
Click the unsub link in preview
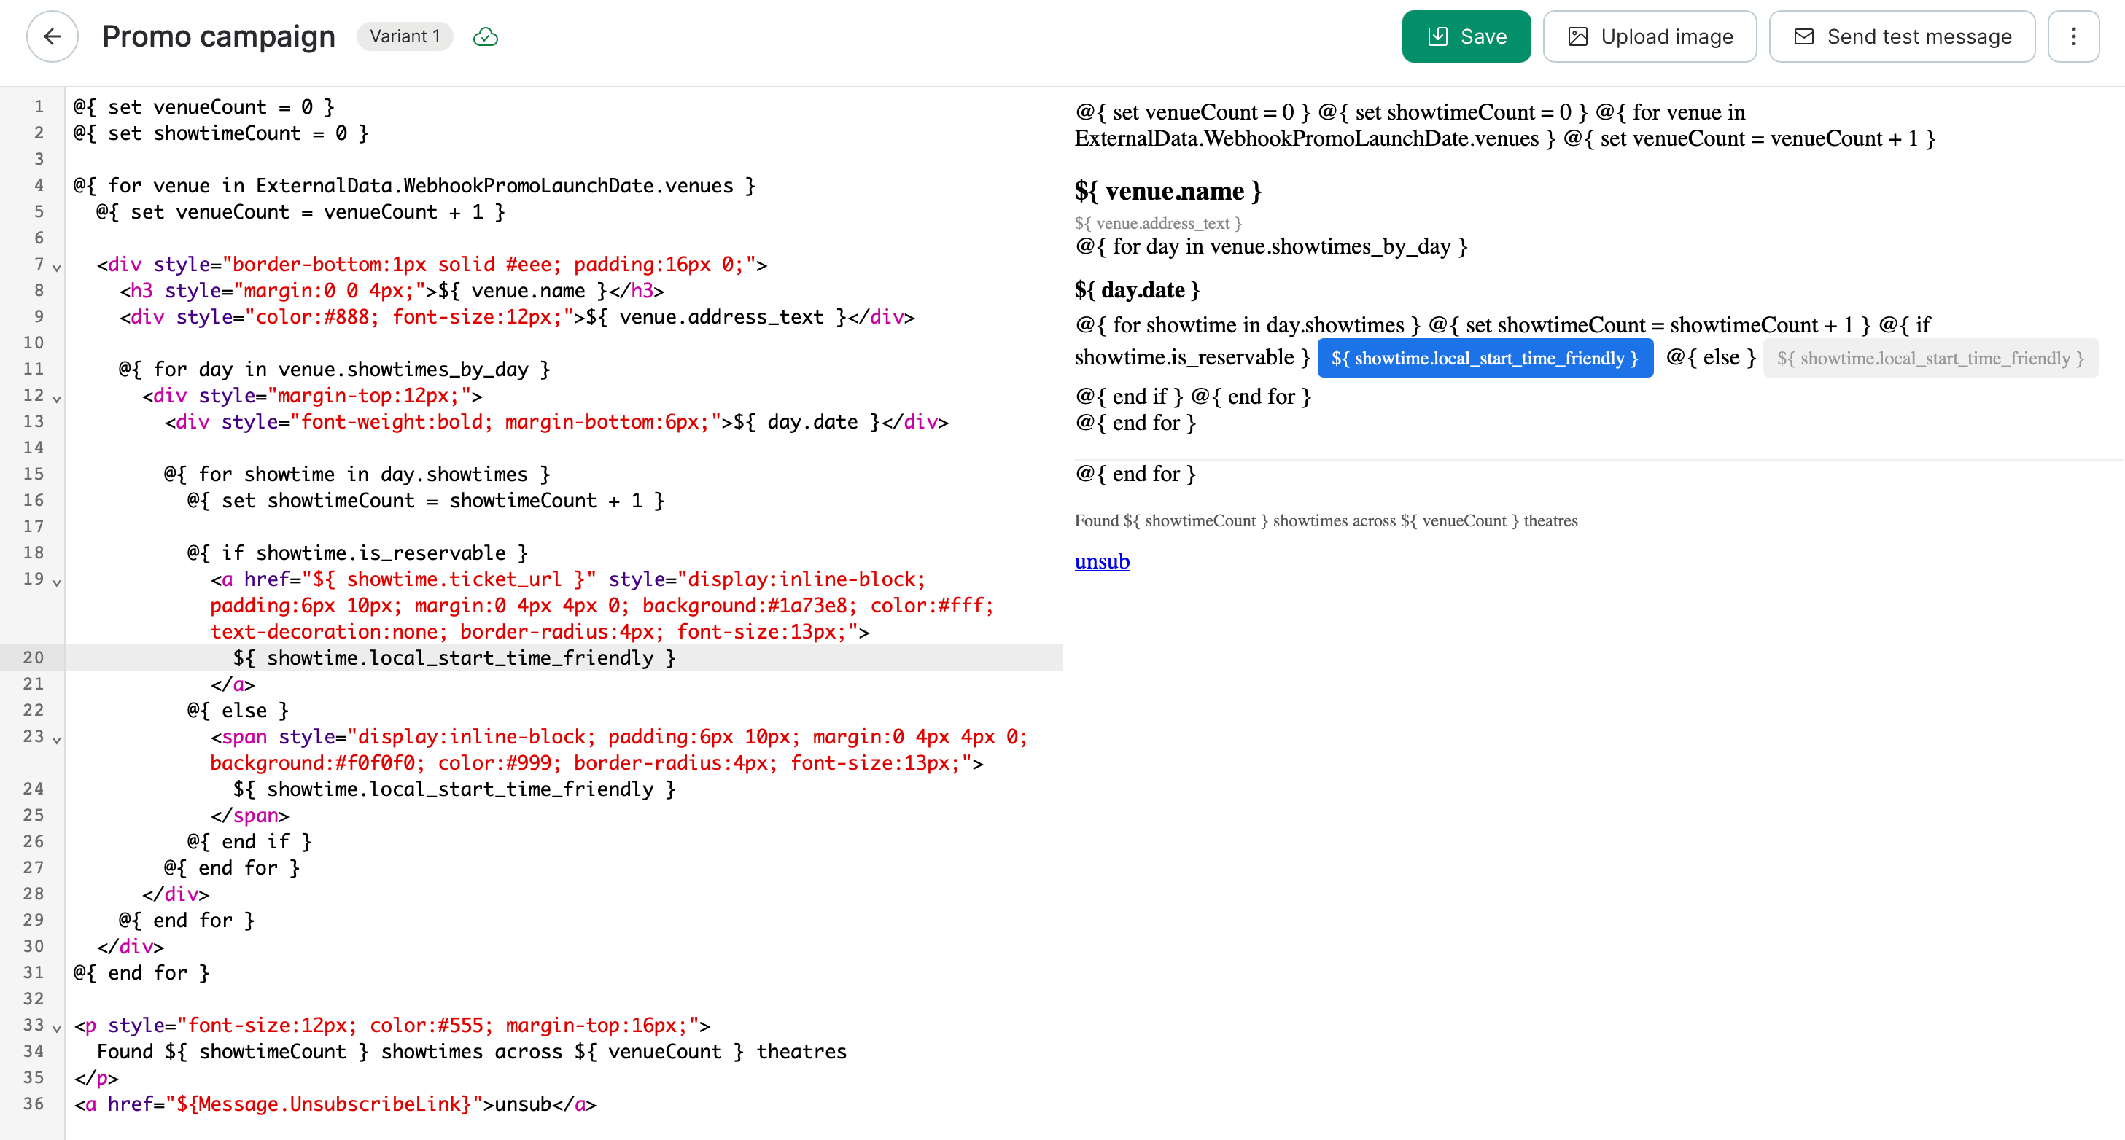(x=1102, y=561)
